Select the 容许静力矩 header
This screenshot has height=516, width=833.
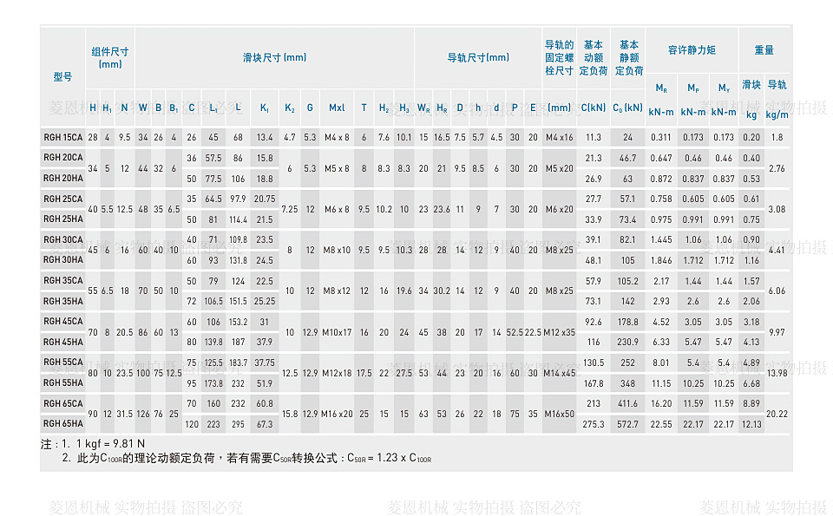pyautogui.click(x=692, y=50)
